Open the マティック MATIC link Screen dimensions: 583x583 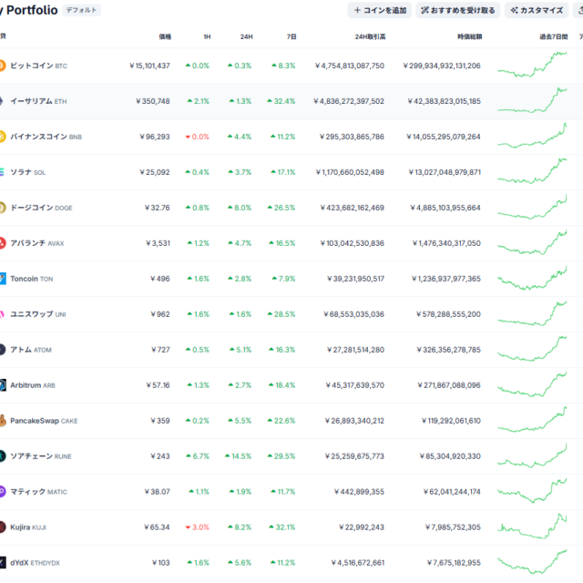click(38, 492)
